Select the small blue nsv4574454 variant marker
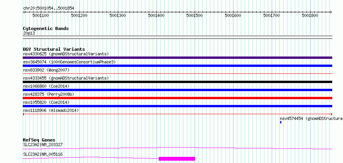343x163 pixels. pyautogui.click(x=281, y=122)
